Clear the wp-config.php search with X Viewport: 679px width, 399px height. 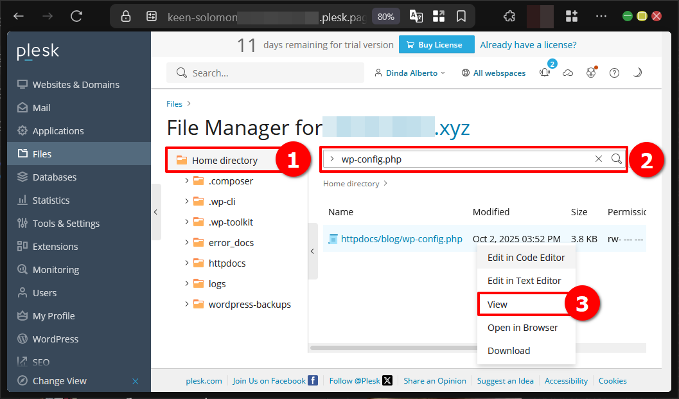(598, 159)
